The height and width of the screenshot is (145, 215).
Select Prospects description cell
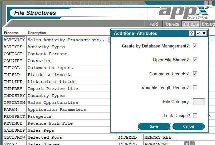pyautogui.click(x=68, y=116)
